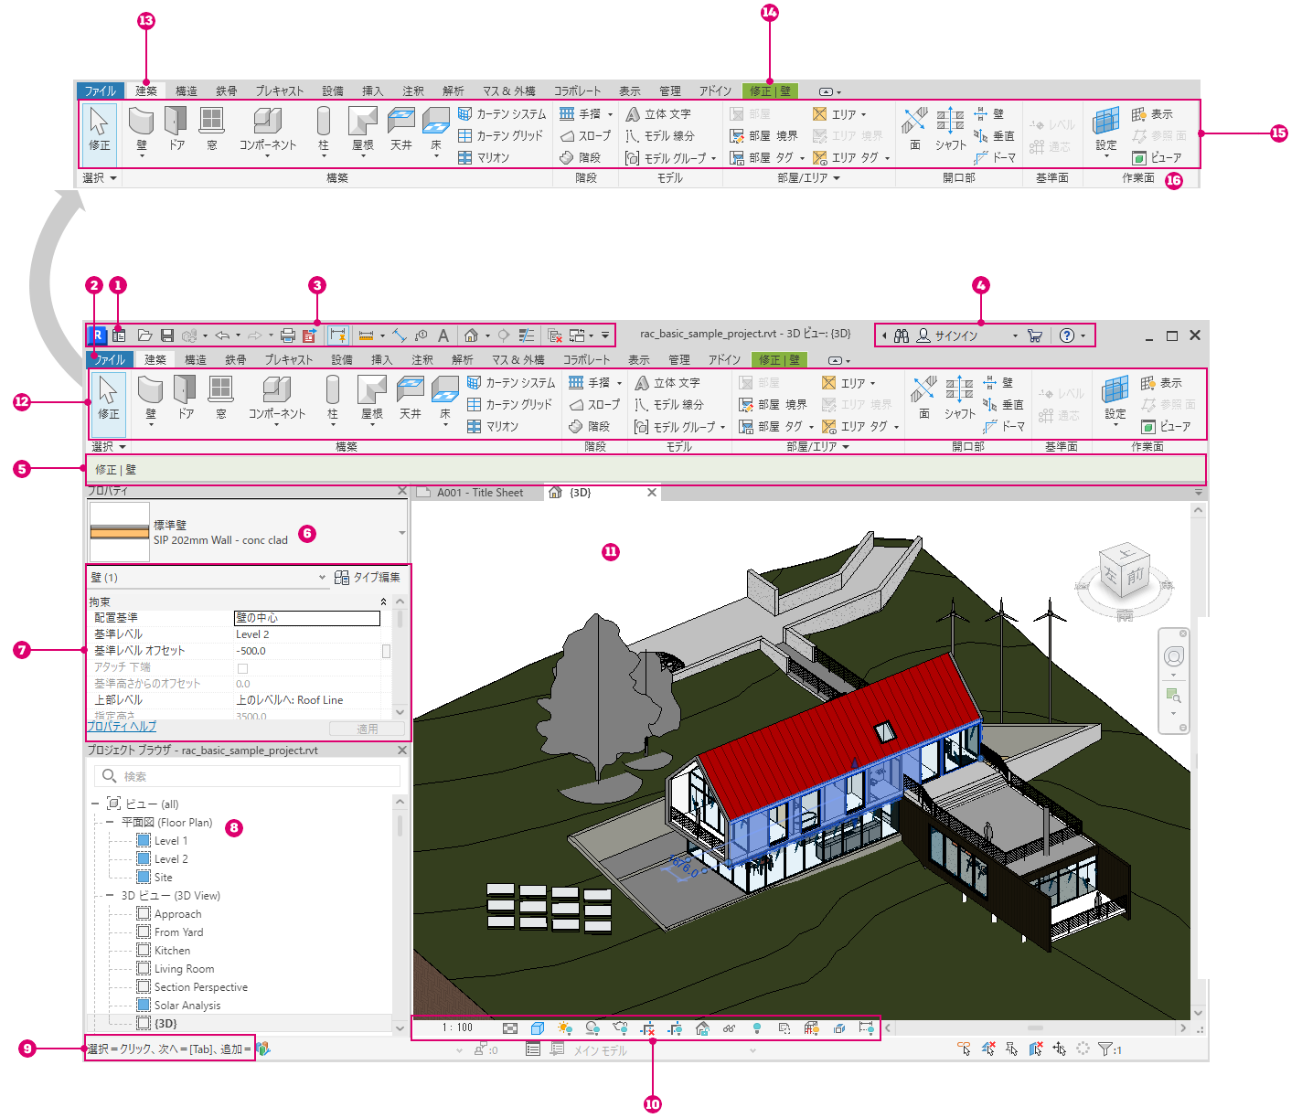Click the プロパティ ヘルプ link
This screenshot has width=1302, height=1118.
tap(122, 727)
